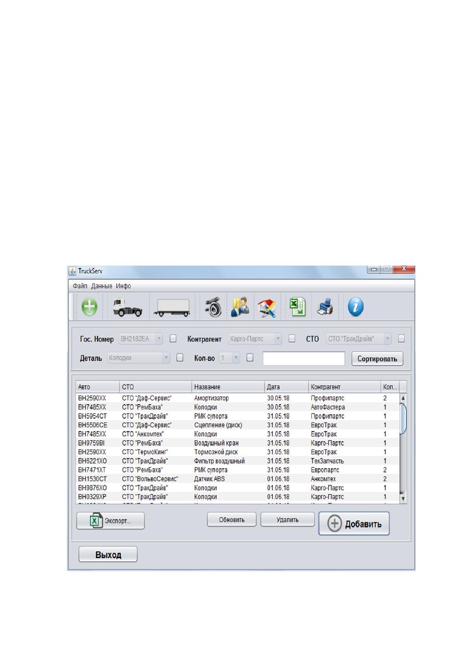461x652 pixels.
Task: Enable the Контрагент filter checkbox
Action: [x=292, y=338]
